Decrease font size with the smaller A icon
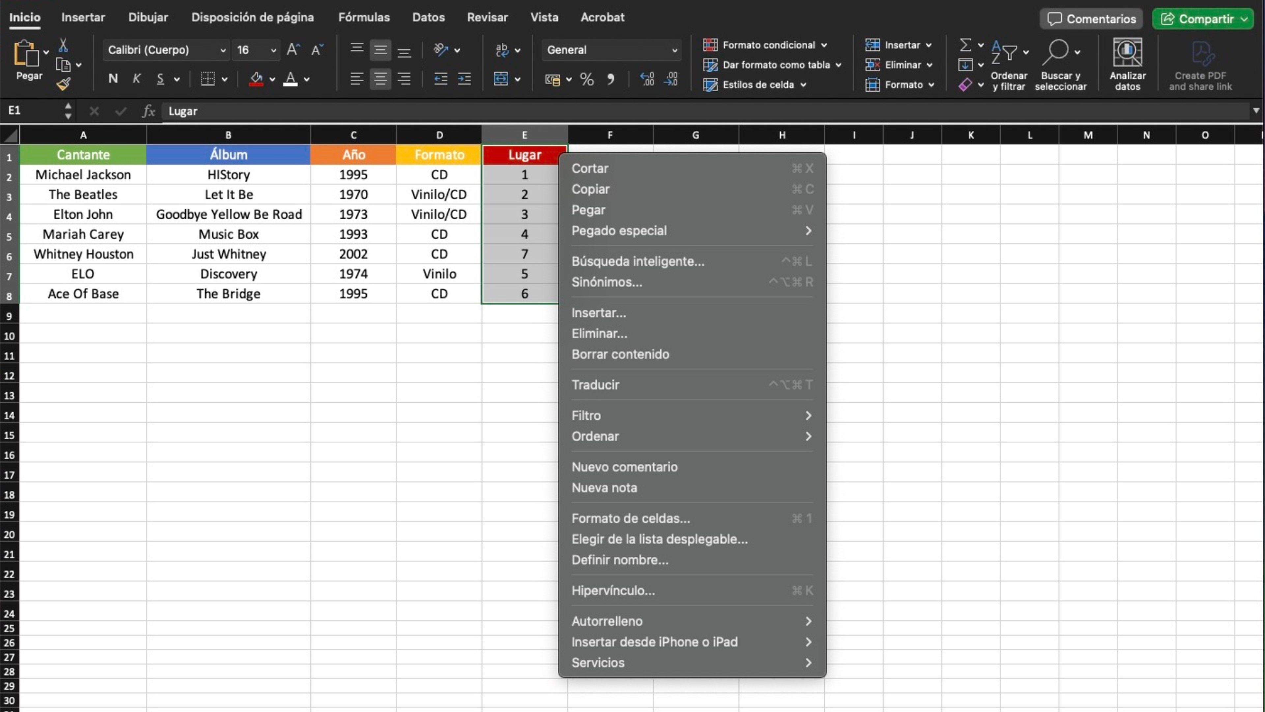 318,50
